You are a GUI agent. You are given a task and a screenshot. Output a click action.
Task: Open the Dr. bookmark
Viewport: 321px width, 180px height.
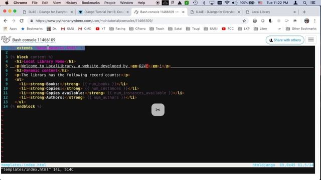tap(52, 29)
